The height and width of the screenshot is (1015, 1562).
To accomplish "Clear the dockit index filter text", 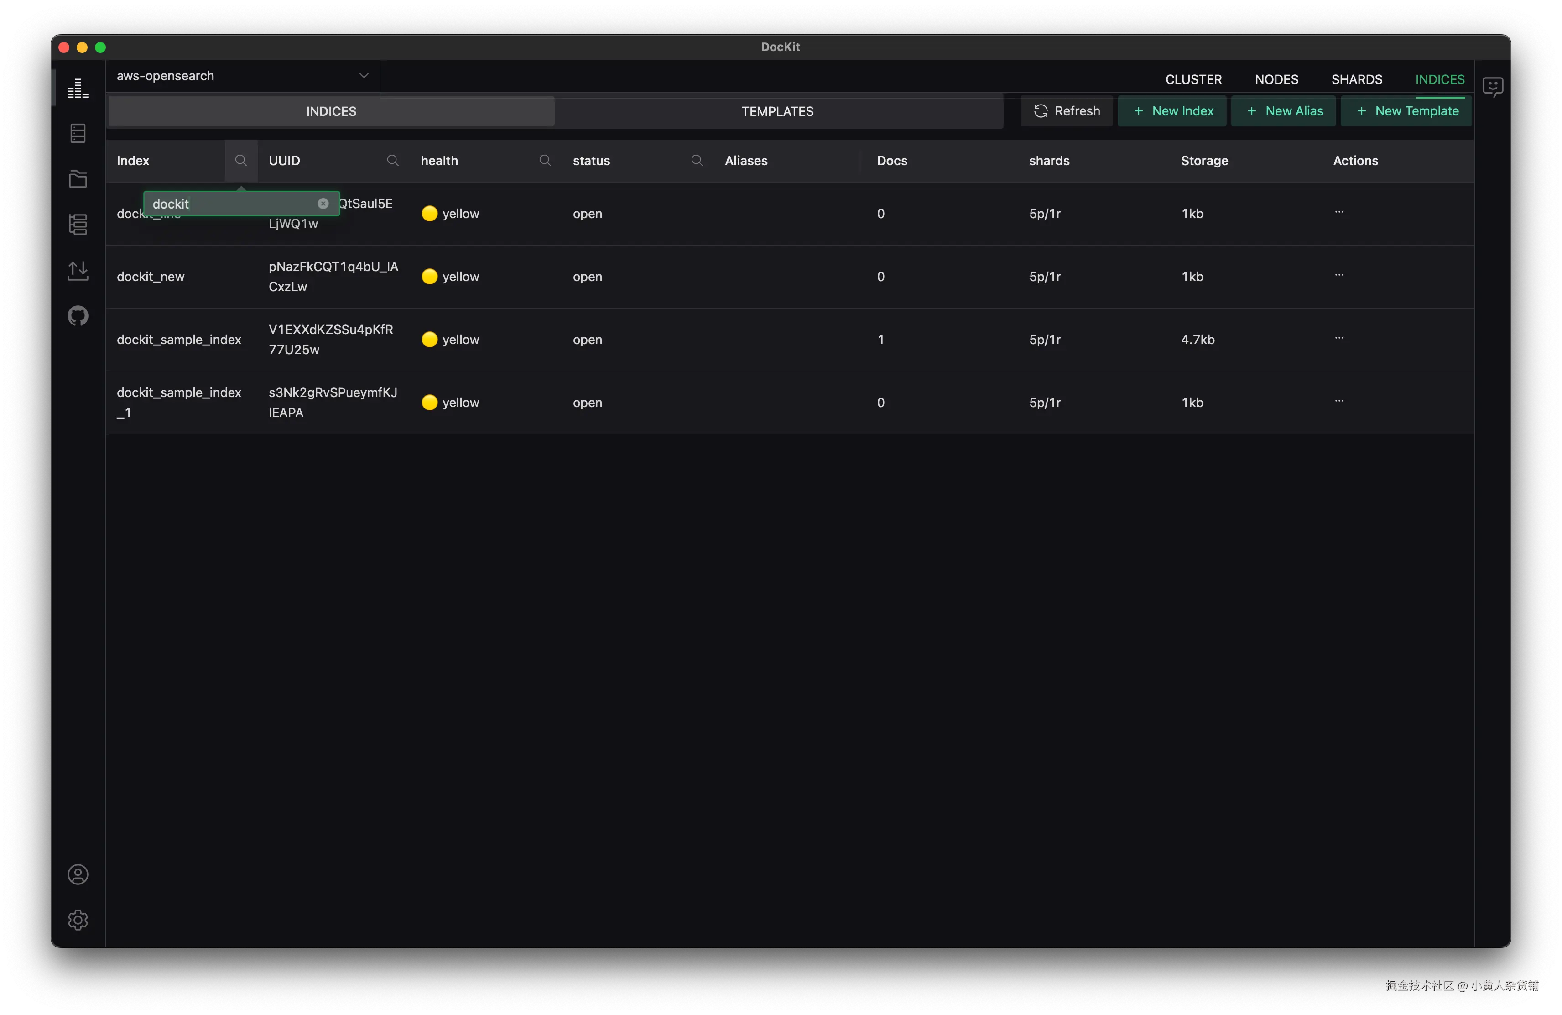I will point(323,204).
